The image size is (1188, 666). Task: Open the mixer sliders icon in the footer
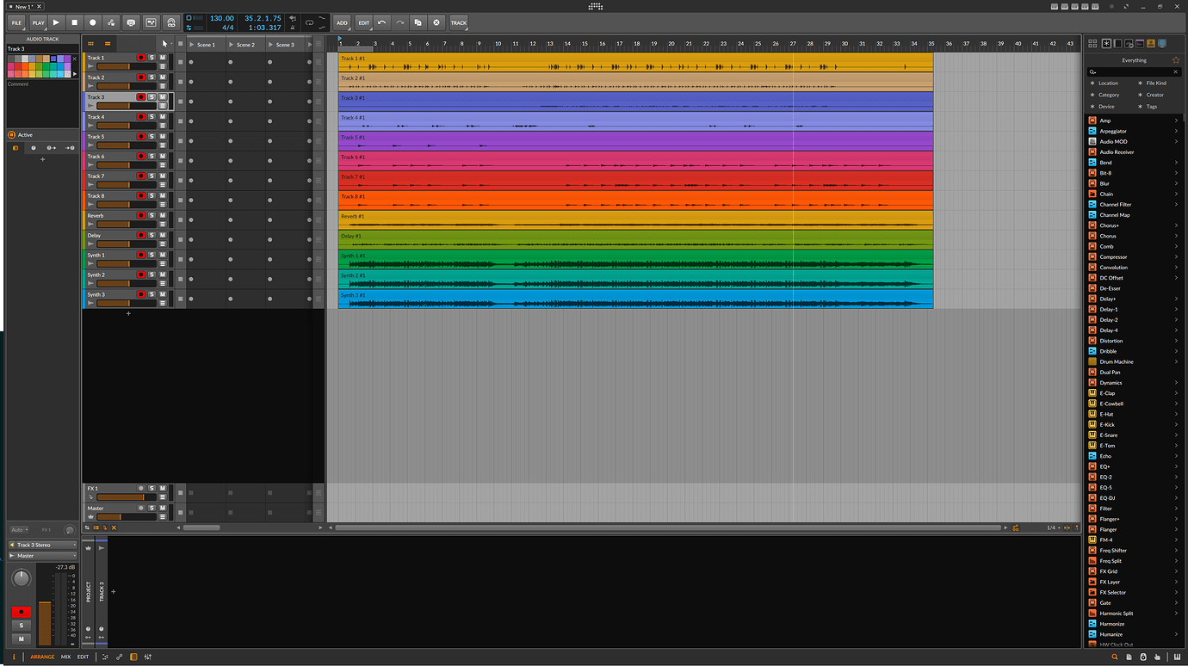pyautogui.click(x=148, y=657)
